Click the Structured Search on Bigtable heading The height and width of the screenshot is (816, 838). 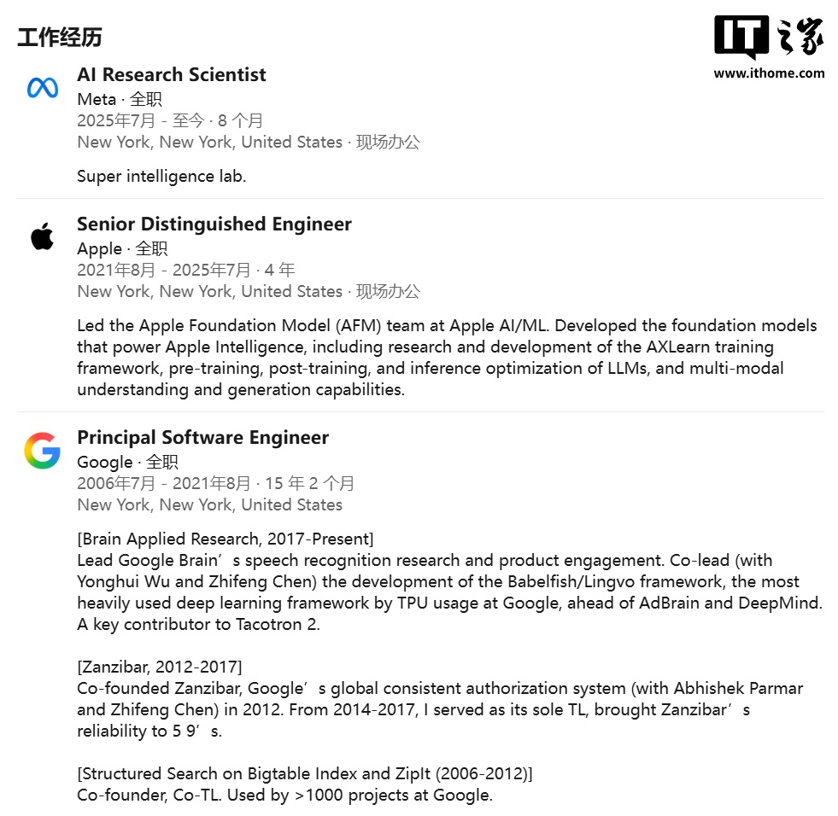pyautogui.click(x=305, y=774)
